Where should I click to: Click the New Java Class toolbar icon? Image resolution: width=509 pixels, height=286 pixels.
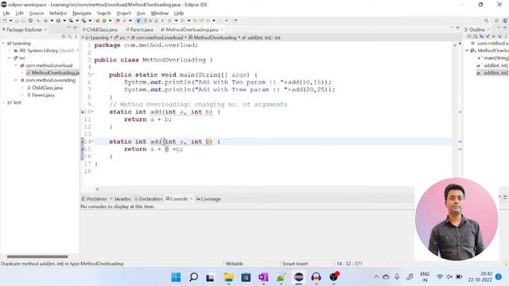(104, 21)
